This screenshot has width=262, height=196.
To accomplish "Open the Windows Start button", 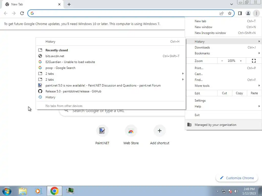I will coord(7,191).
